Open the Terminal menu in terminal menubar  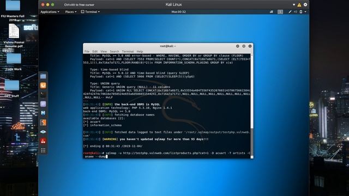pyautogui.click(x=128, y=51)
